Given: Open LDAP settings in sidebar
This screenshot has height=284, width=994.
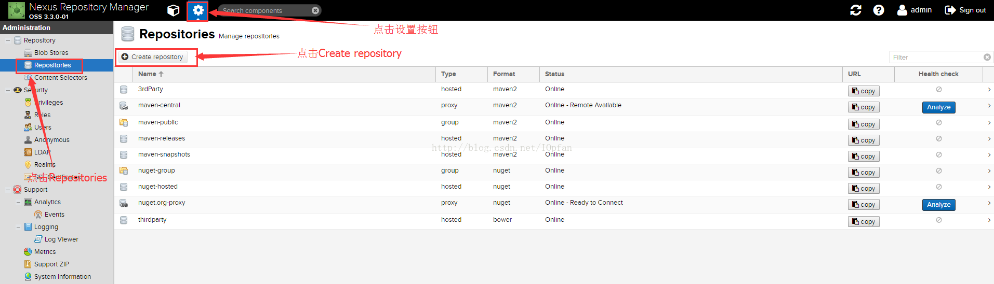Looking at the screenshot, I should pos(42,152).
